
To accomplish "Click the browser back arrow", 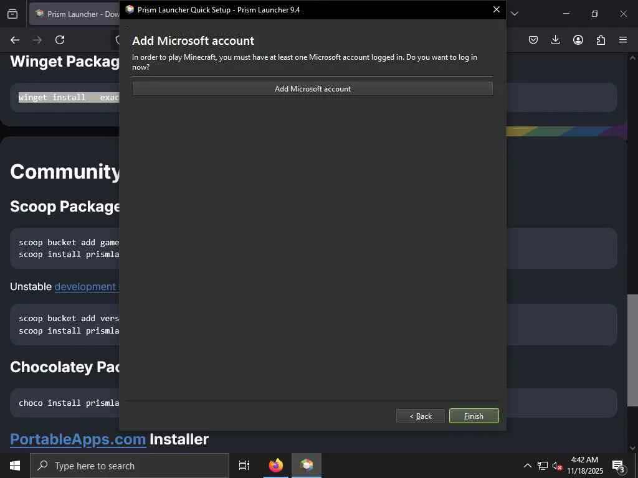I will coord(15,40).
